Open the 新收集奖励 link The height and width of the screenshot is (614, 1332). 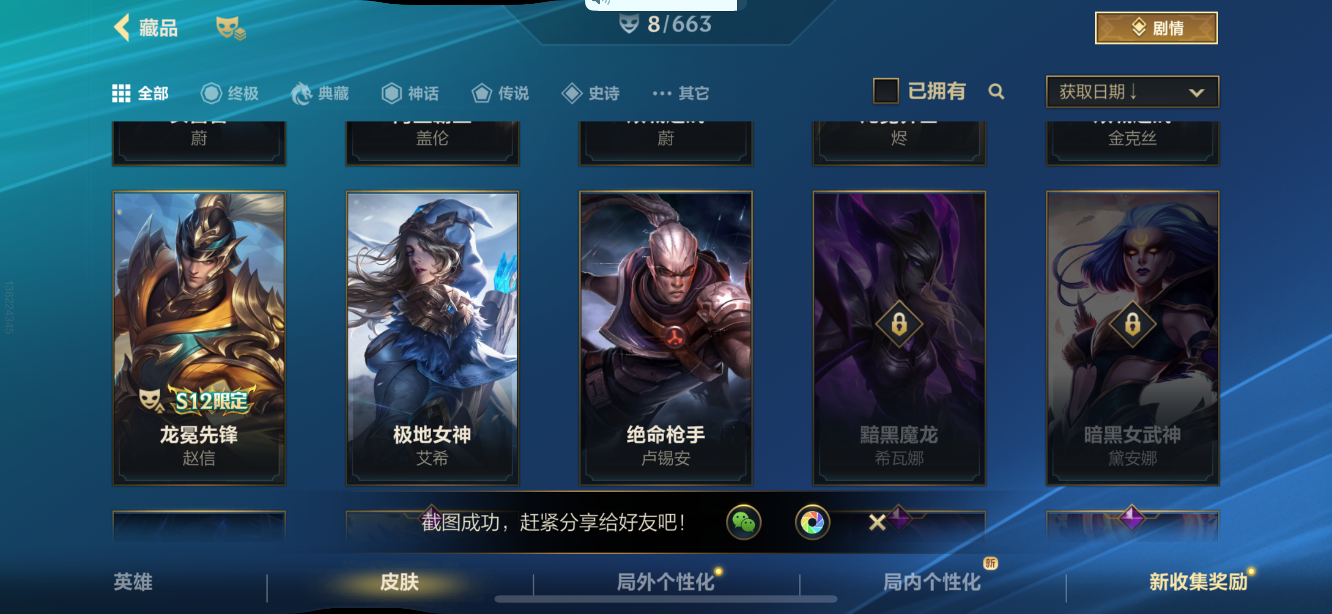pyautogui.click(x=1198, y=582)
